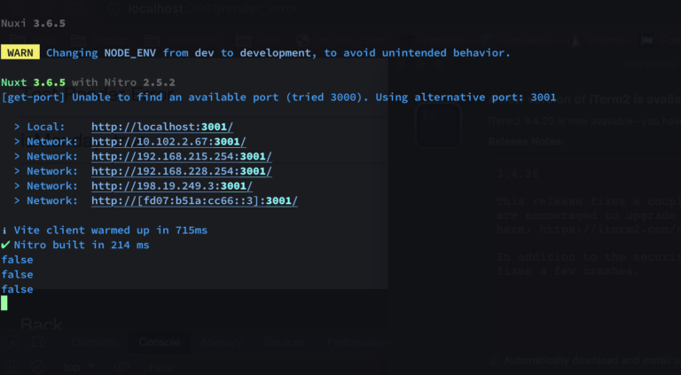Screen dimensions: 681x375
Task: Open the IPv6 [fd07:b51a:cc66::3]:3001 link
Action: (x=194, y=200)
